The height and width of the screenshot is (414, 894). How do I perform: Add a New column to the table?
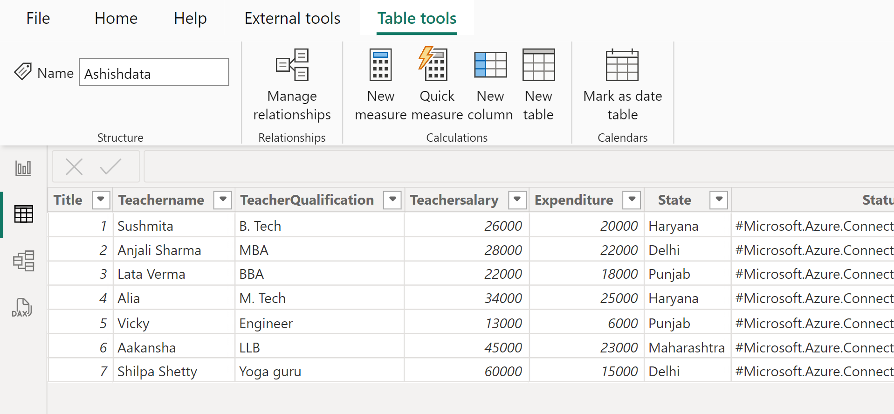click(490, 65)
